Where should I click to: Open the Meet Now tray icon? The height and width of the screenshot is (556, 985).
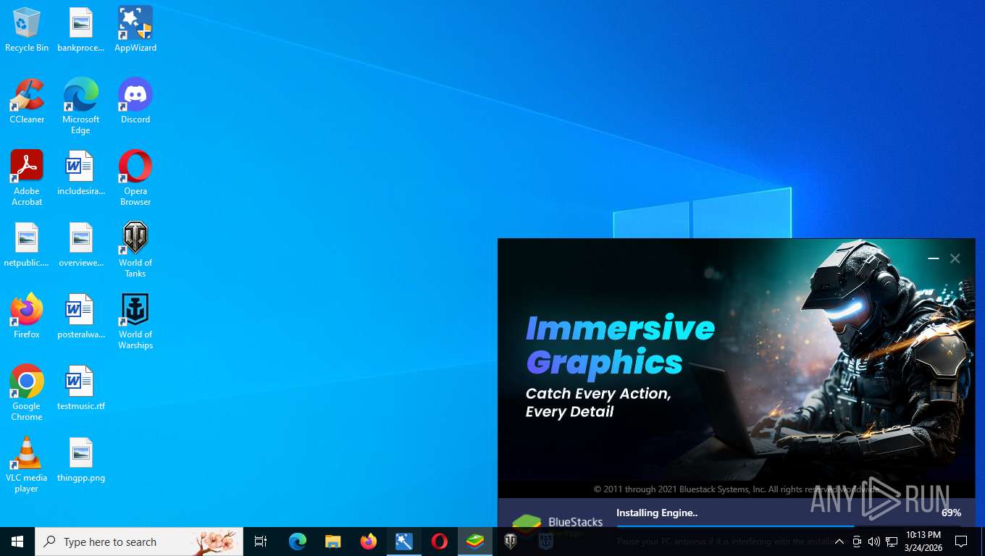tap(857, 542)
